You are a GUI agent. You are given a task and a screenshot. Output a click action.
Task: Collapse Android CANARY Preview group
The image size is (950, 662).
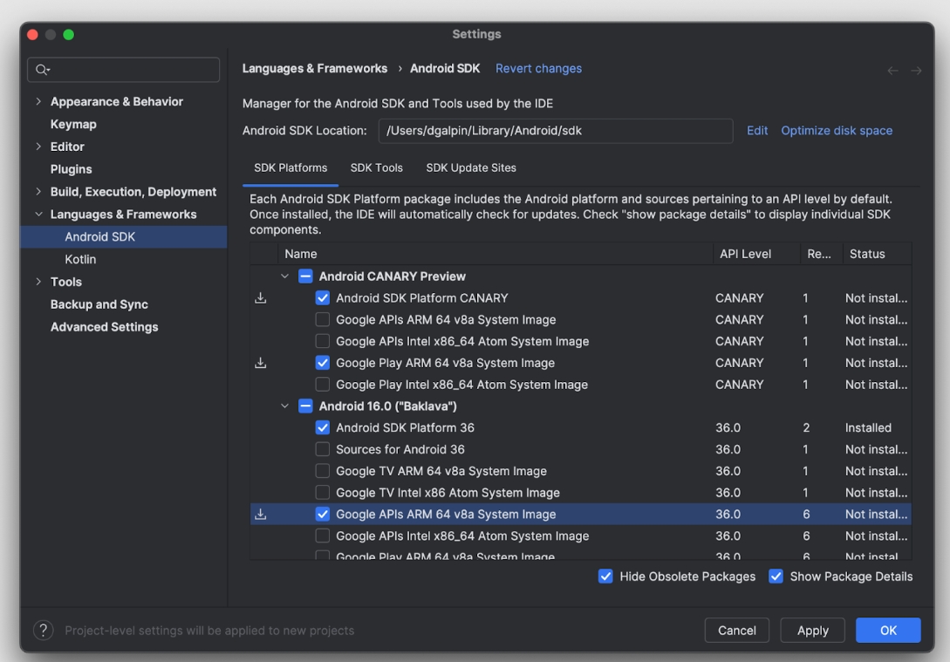(x=284, y=276)
